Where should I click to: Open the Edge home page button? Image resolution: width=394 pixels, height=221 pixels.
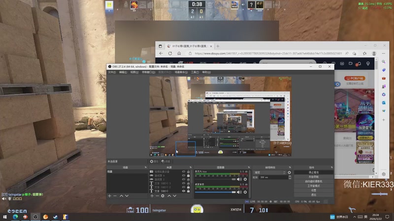[x=179, y=54]
